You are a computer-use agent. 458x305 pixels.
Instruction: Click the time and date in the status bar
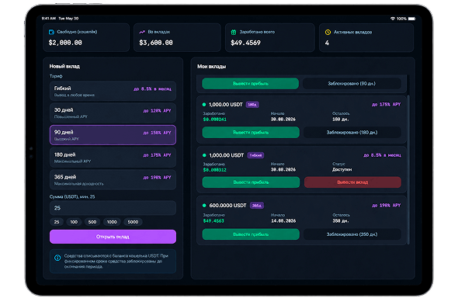pos(61,18)
